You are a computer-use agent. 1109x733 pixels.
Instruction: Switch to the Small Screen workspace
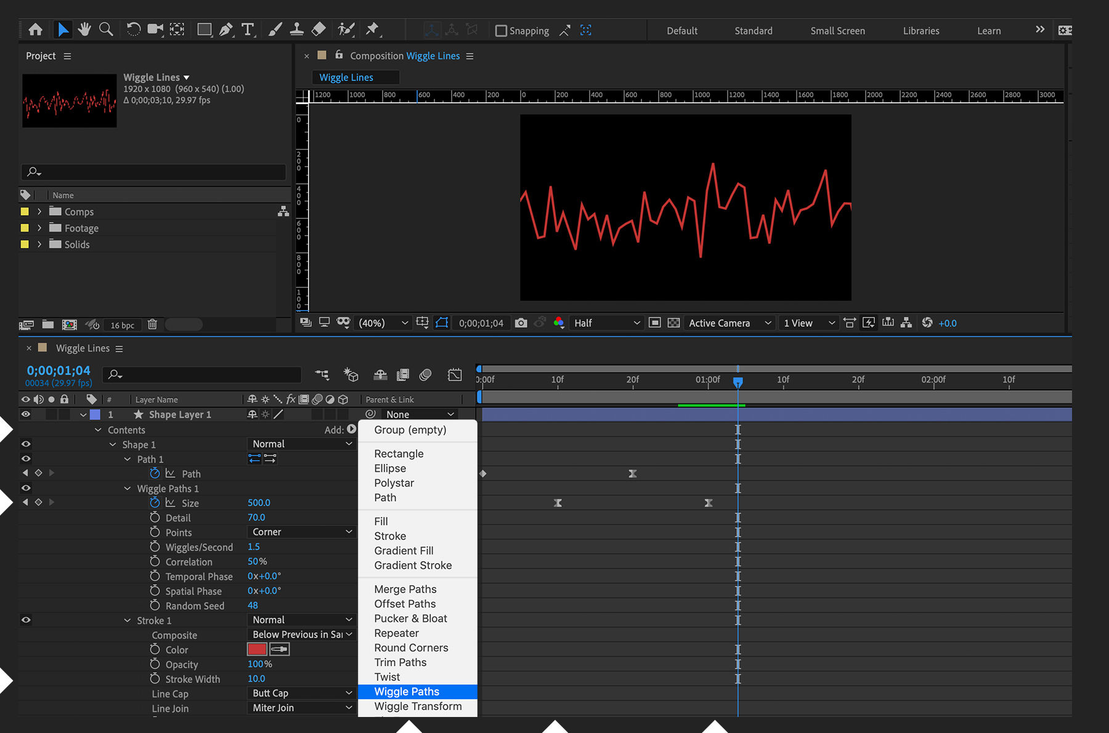click(x=837, y=30)
